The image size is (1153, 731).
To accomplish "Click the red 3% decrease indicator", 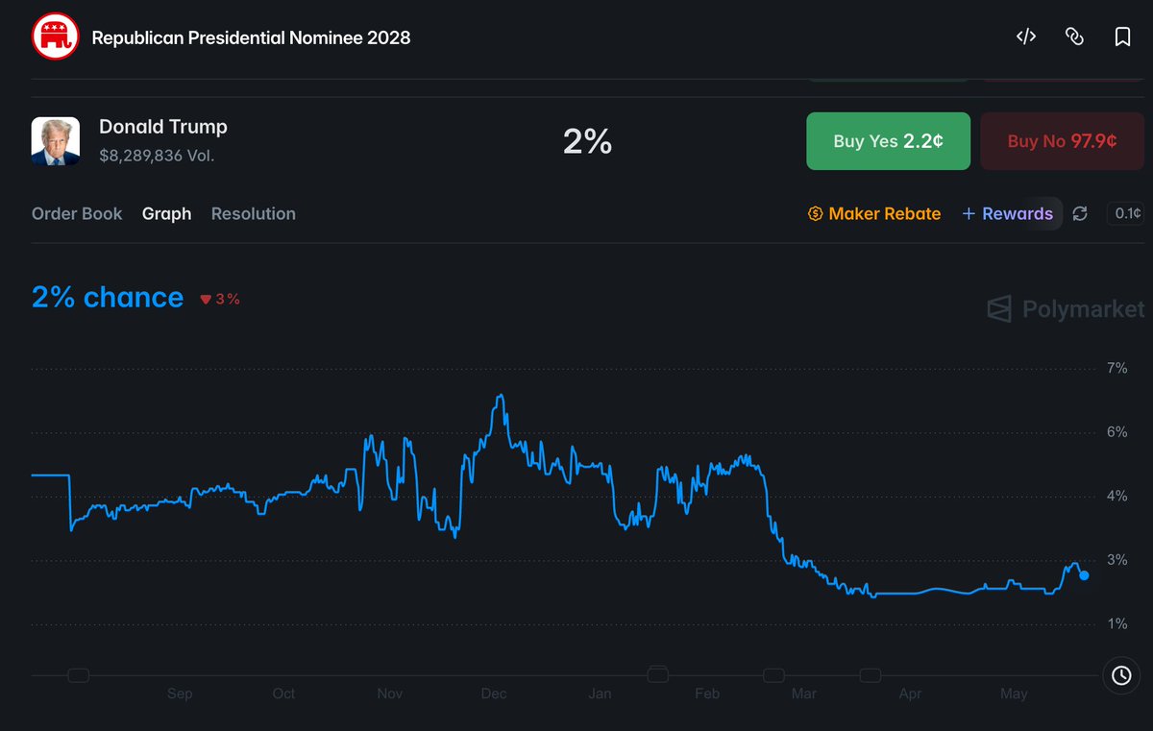I will (220, 299).
